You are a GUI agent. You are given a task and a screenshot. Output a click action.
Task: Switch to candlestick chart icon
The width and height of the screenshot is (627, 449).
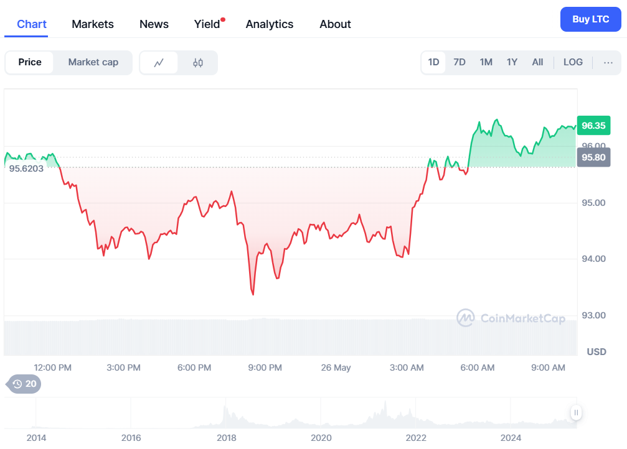[198, 62]
